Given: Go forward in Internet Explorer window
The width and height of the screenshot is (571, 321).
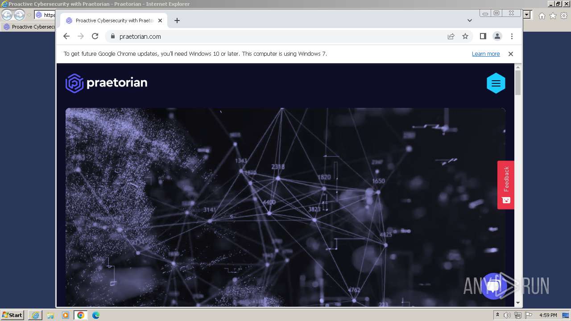Looking at the screenshot, I should click(x=19, y=15).
